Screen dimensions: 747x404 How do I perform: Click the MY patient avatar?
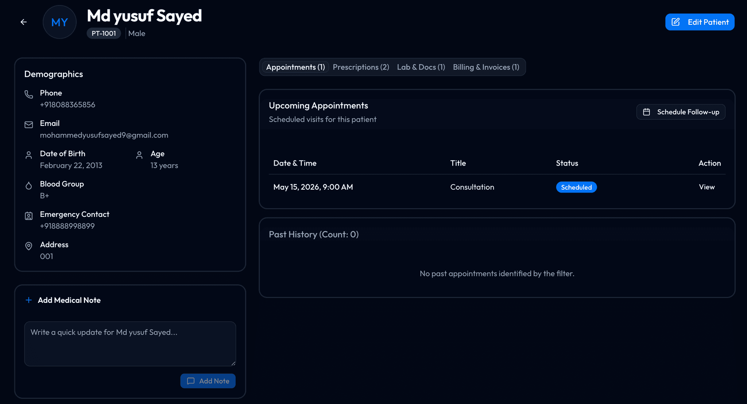point(59,22)
